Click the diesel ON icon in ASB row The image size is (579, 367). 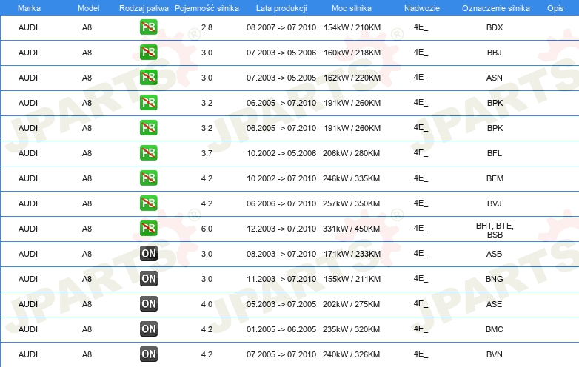tap(148, 254)
